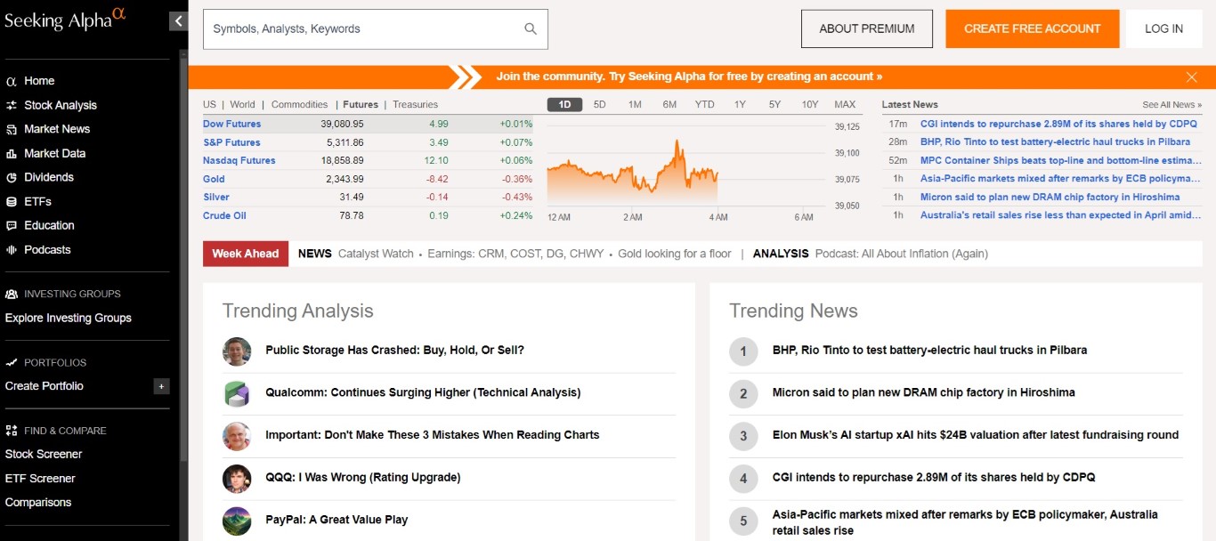1216x541 pixels.
Task: Click the PayPal article author avatar
Action: (x=237, y=521)
